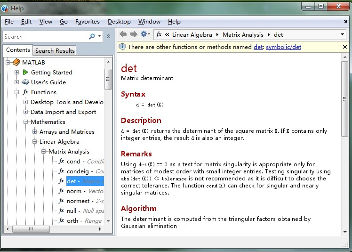This screenshot has width=352, height=252.
Task: Click the fx icon in address bar
Action: [159, 34]
